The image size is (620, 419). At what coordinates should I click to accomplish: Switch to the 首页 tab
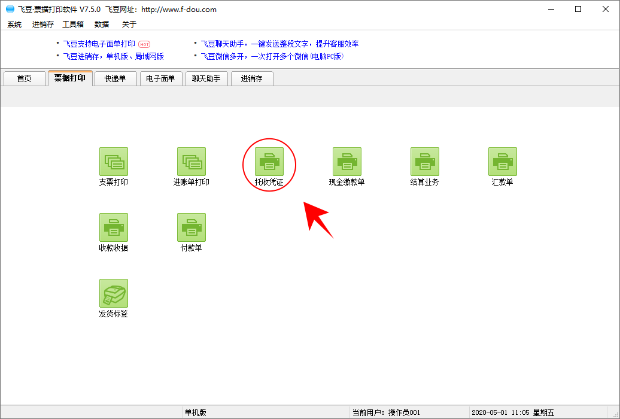click(25, 78)
